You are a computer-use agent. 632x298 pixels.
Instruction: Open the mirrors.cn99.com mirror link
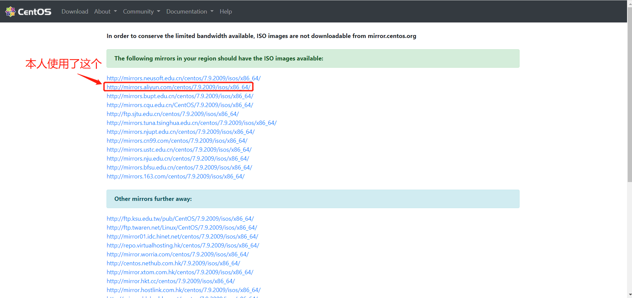click(x=177, y=141)
